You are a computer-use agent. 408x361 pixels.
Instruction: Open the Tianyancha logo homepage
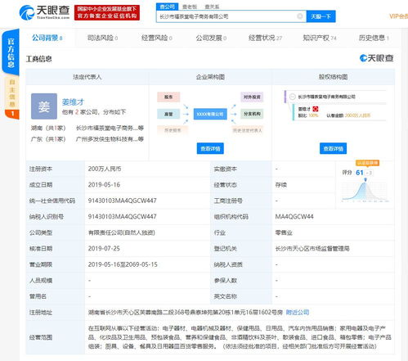coord(45,12)
